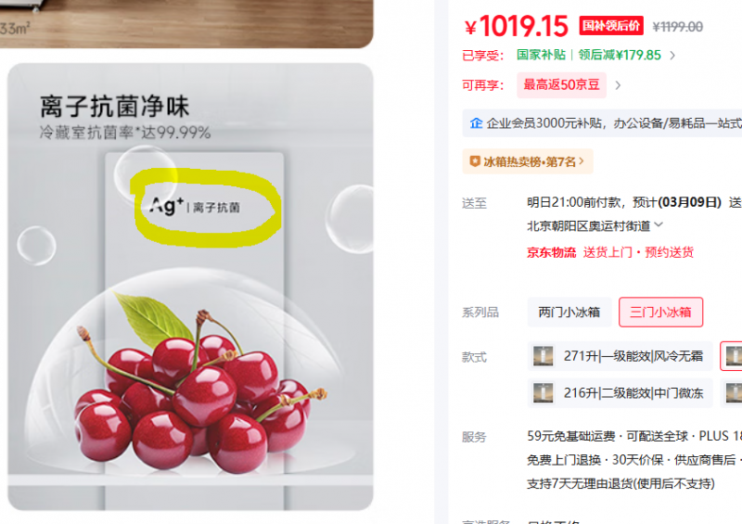This screenshot has width=742, height=524.
Task: Click the fridge bestseller badge icon
Action: [x=475, y=161]
